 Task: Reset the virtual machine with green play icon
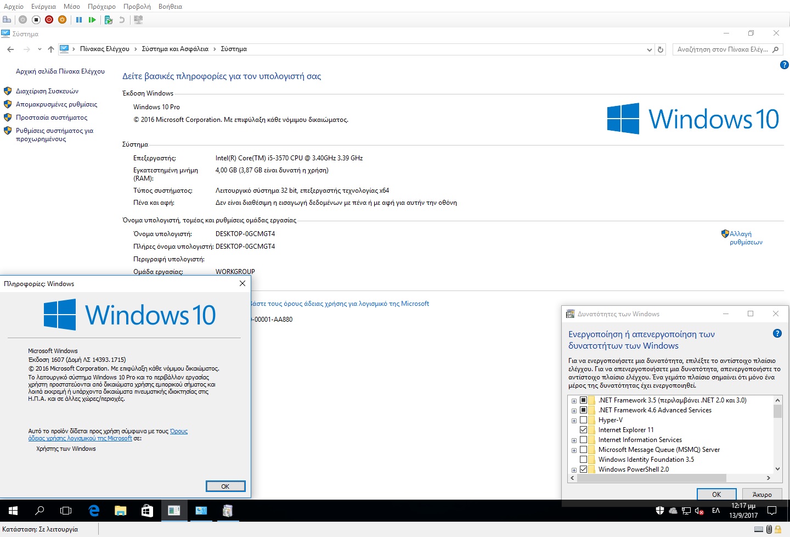(92, 20)
